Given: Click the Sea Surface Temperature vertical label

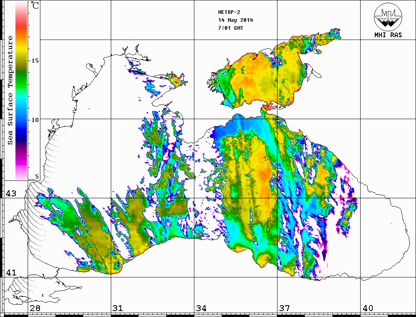Looking at the screenshot, I should [10, 90].
